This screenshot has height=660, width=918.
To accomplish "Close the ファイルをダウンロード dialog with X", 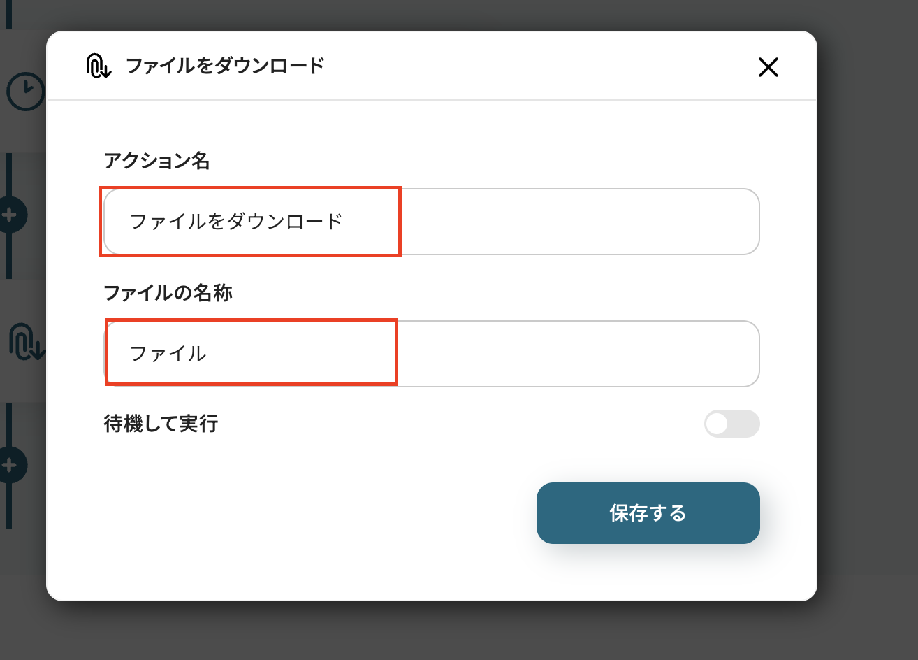I will (768, 67).
